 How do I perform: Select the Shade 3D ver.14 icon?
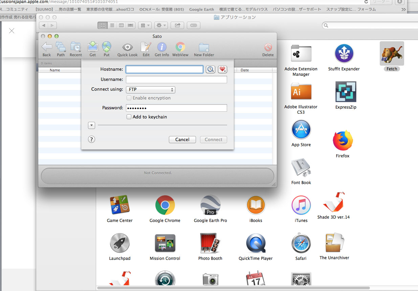(x=334, y=202)
